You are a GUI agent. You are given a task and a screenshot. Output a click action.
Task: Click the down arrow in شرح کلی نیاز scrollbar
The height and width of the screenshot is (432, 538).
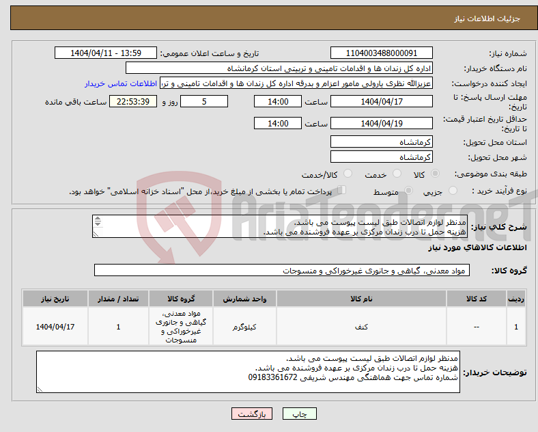coord(98,224)
